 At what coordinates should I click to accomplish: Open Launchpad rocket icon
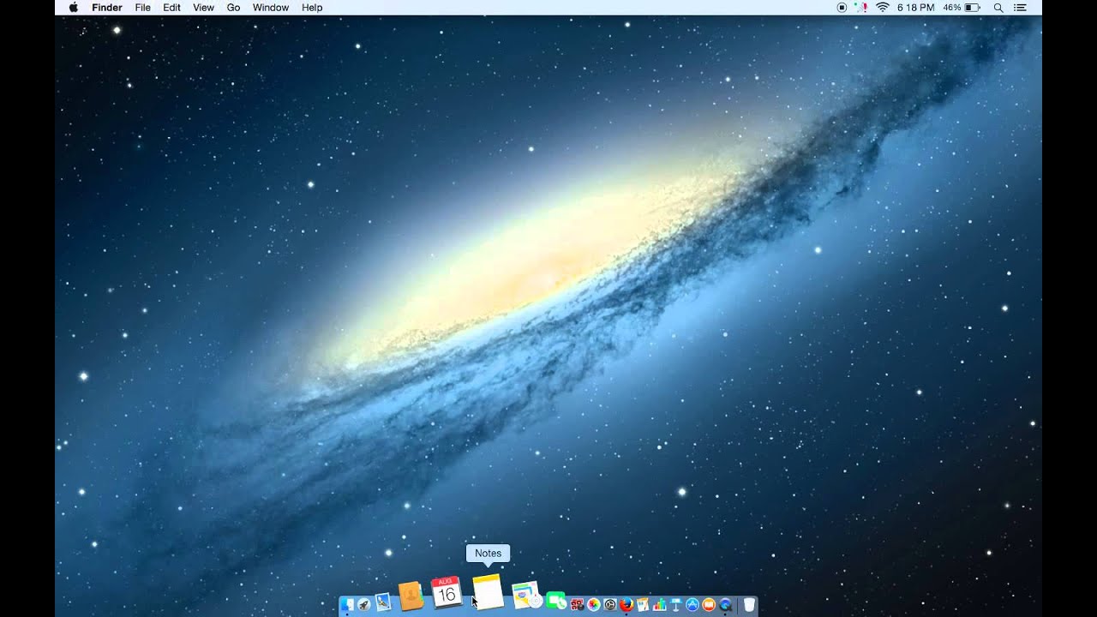pyautogui.click(x=364, y=604)
